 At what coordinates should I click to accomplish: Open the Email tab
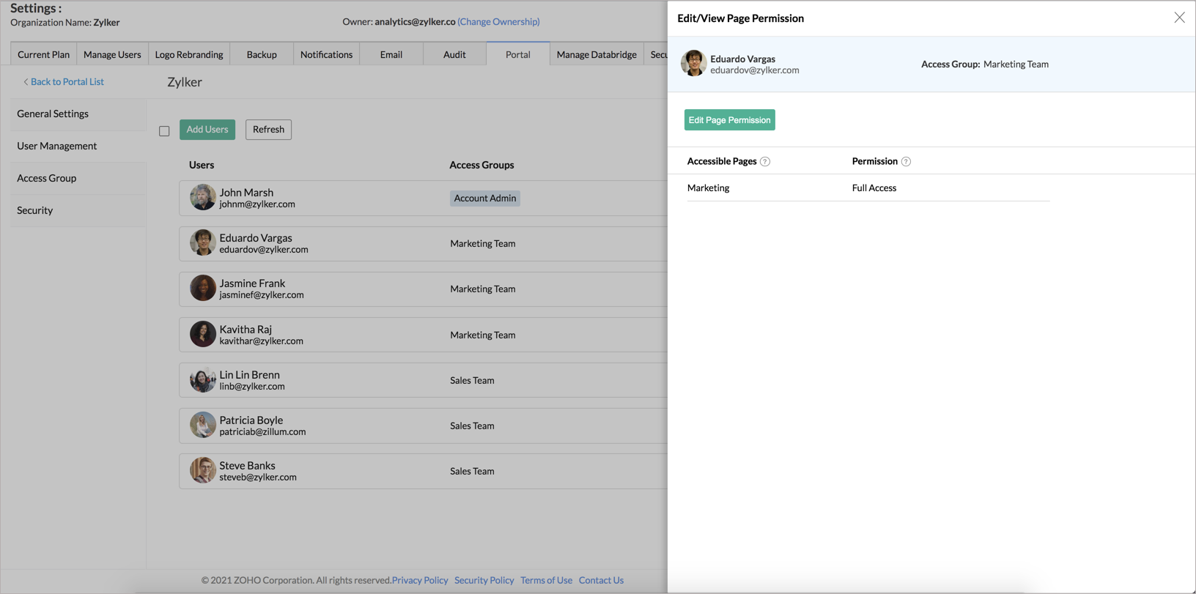point(391,54)
